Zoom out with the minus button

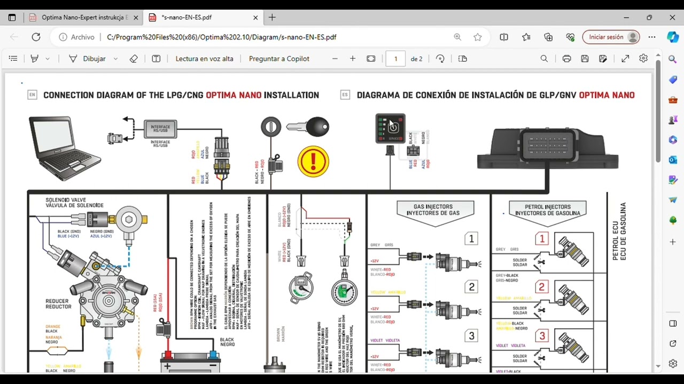tap(335, 59)
